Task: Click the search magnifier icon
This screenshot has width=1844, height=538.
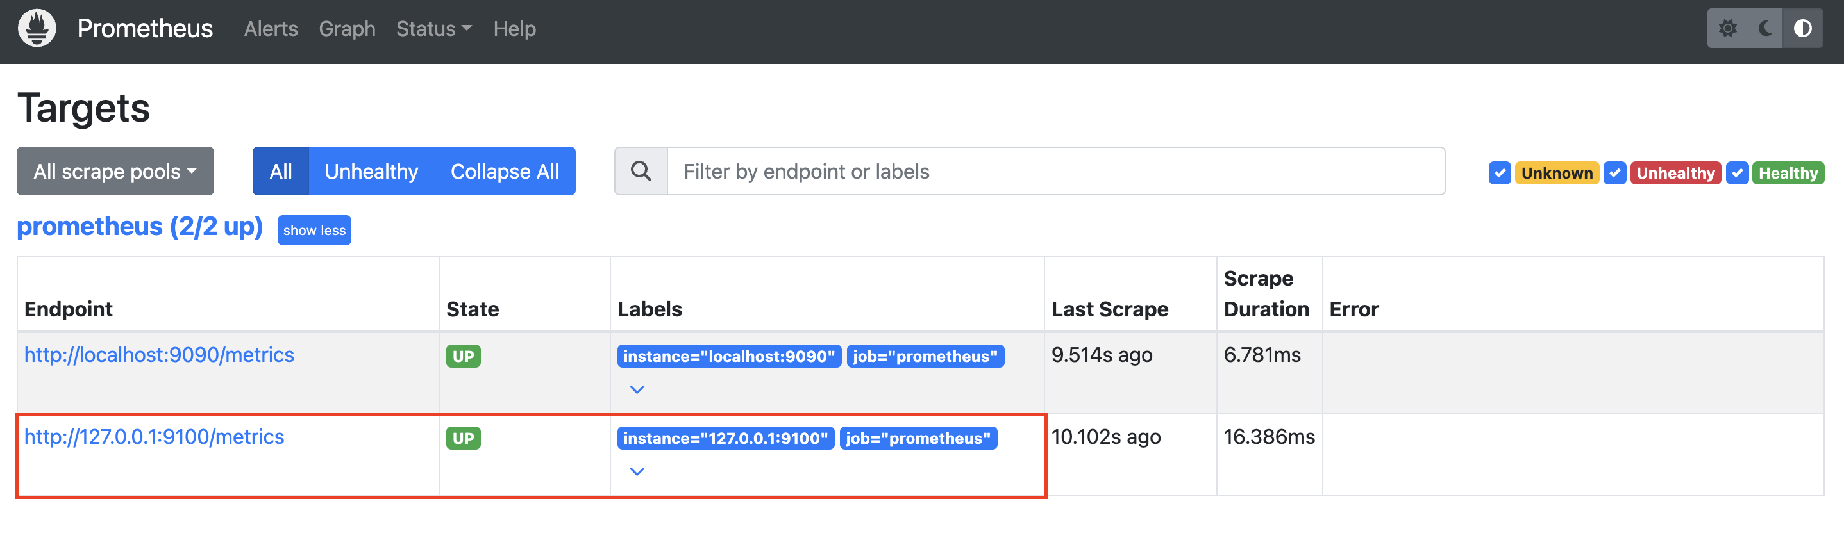Action: click(641, 171)
